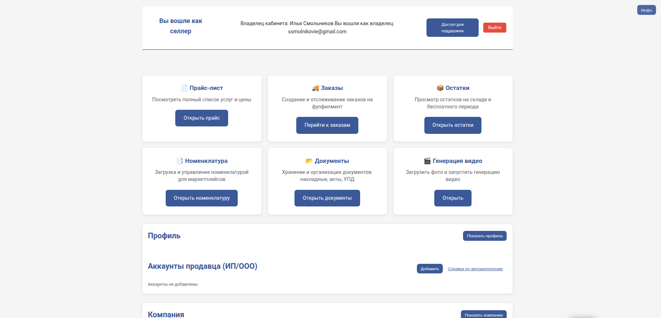Open the video generation section
Image resolution: width=661 pixels, height=318 pixels.
453,198
